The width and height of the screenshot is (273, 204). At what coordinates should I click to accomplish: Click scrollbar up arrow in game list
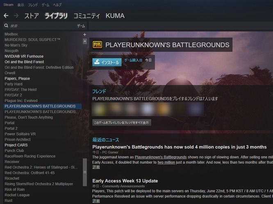(85, 41)
